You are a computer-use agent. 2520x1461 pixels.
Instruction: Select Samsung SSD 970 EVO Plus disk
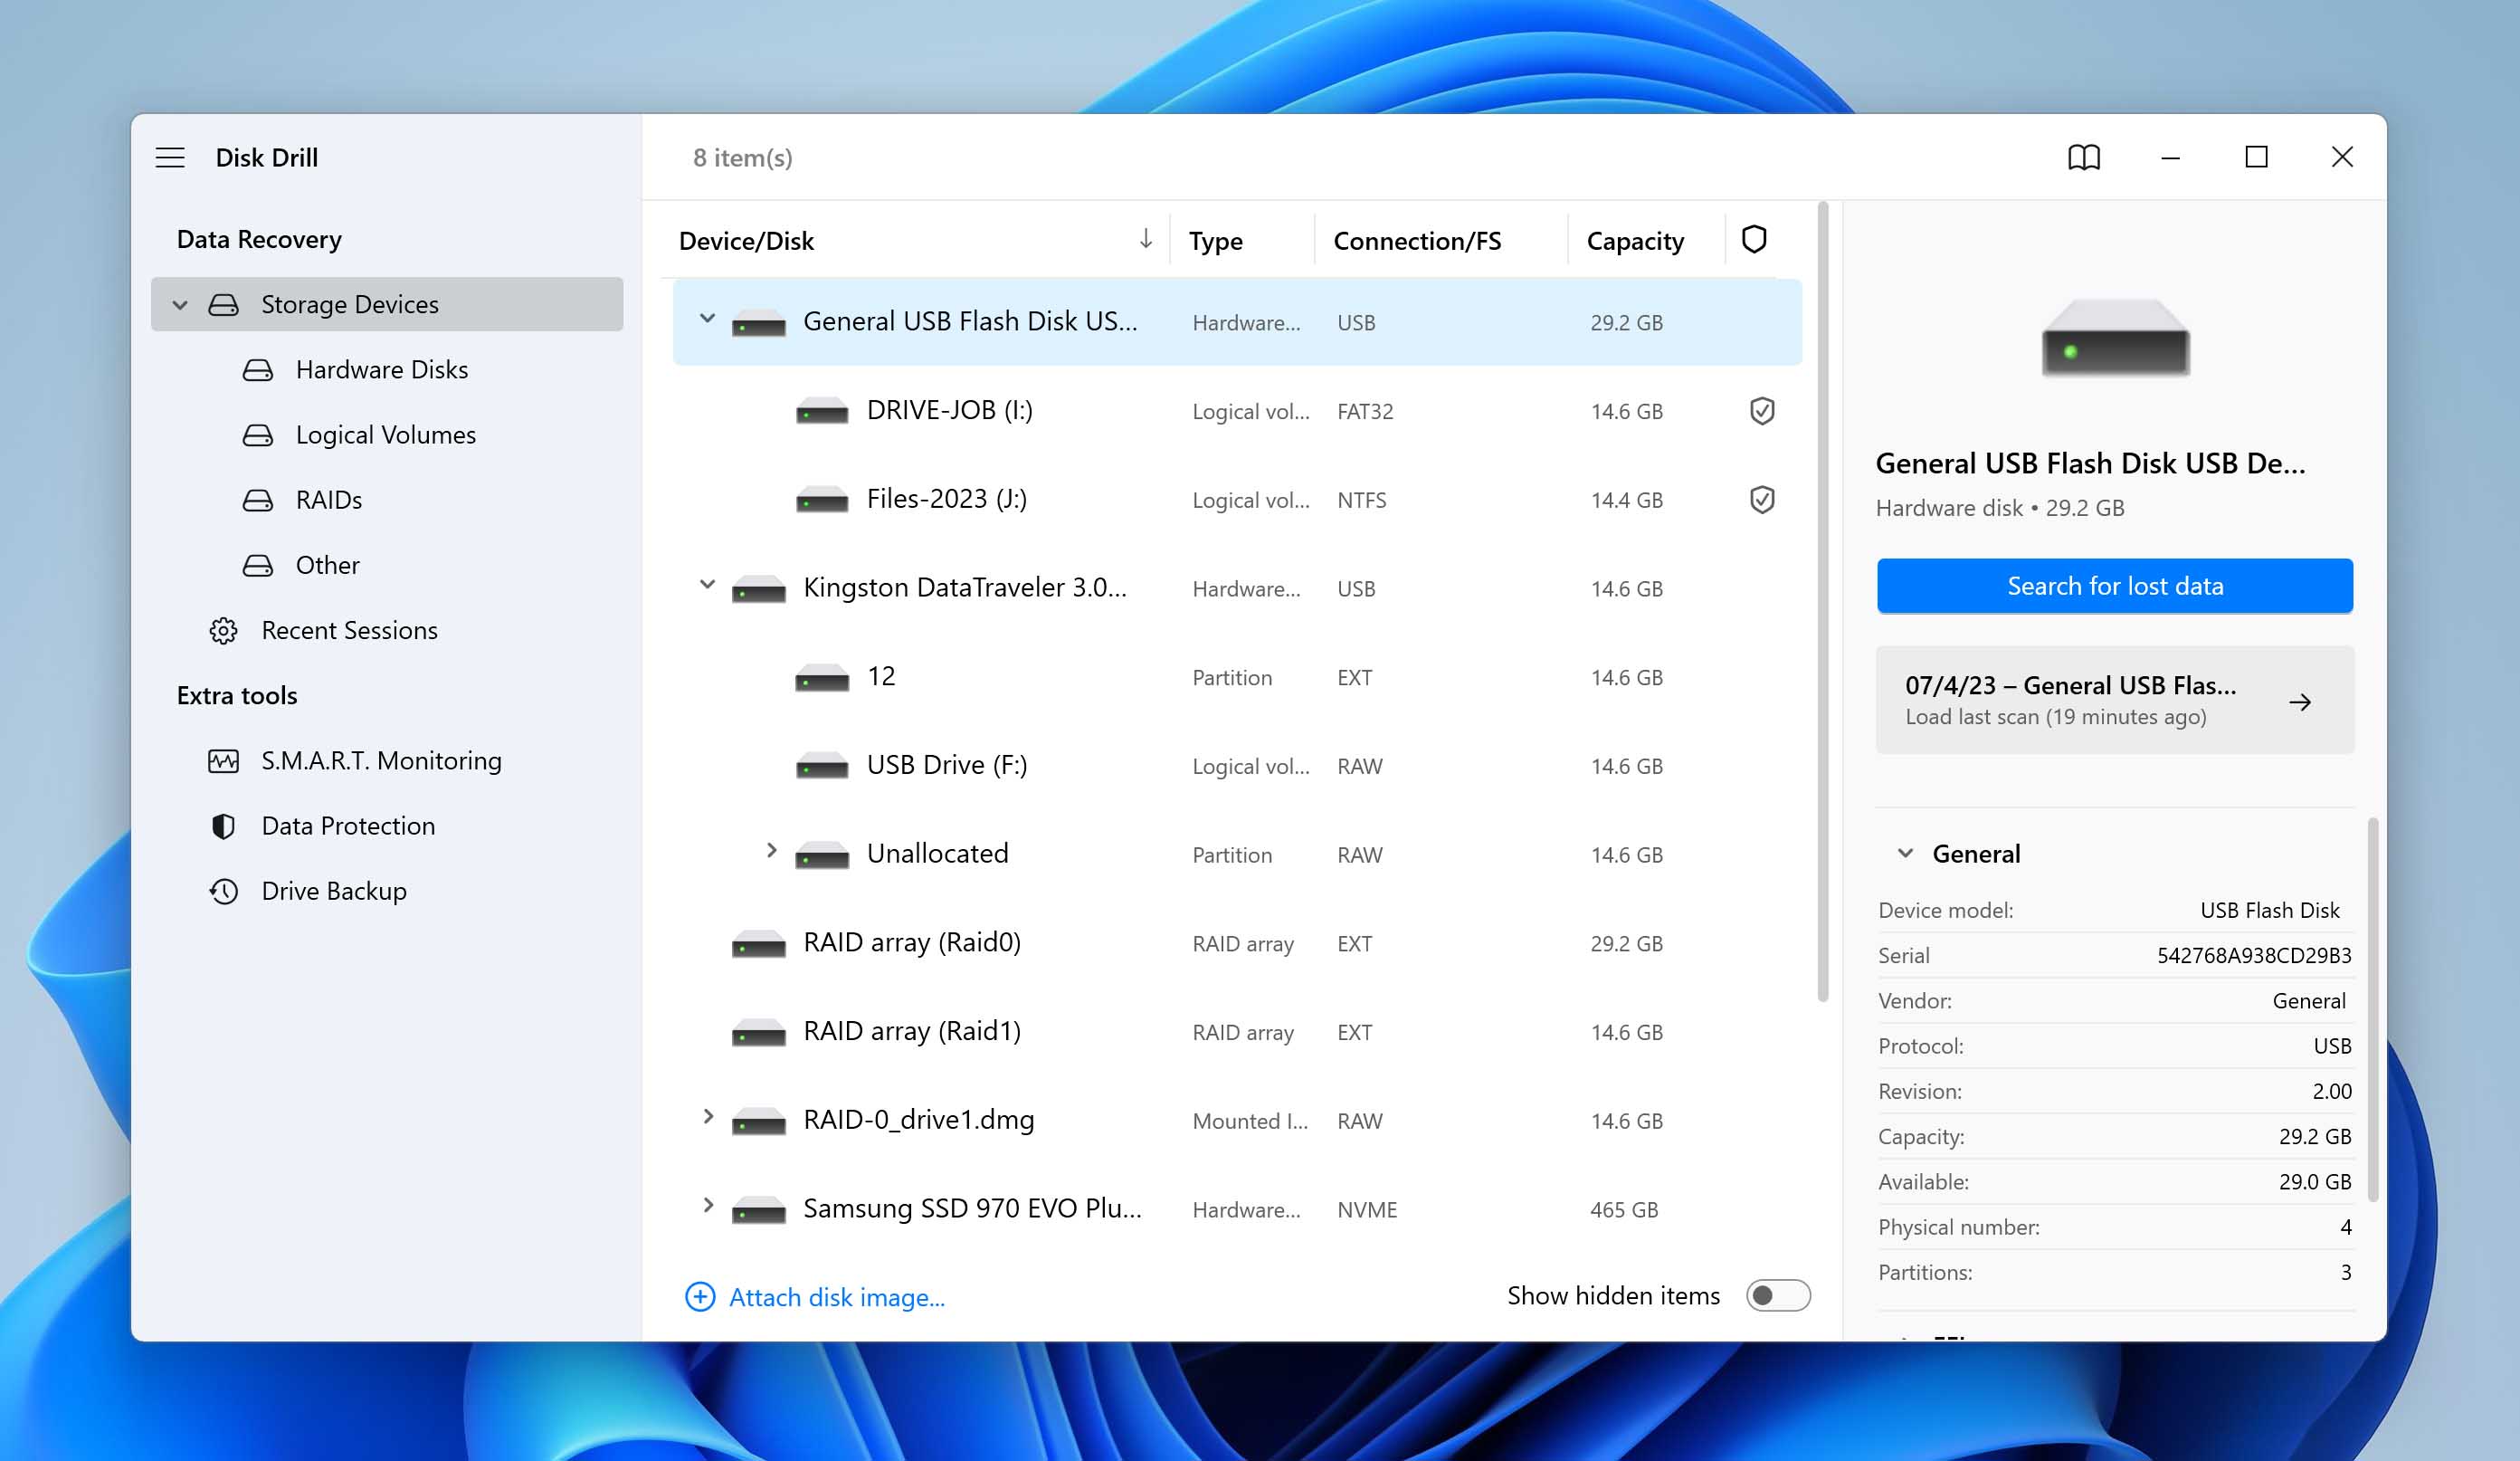(x=970, y=1207)
